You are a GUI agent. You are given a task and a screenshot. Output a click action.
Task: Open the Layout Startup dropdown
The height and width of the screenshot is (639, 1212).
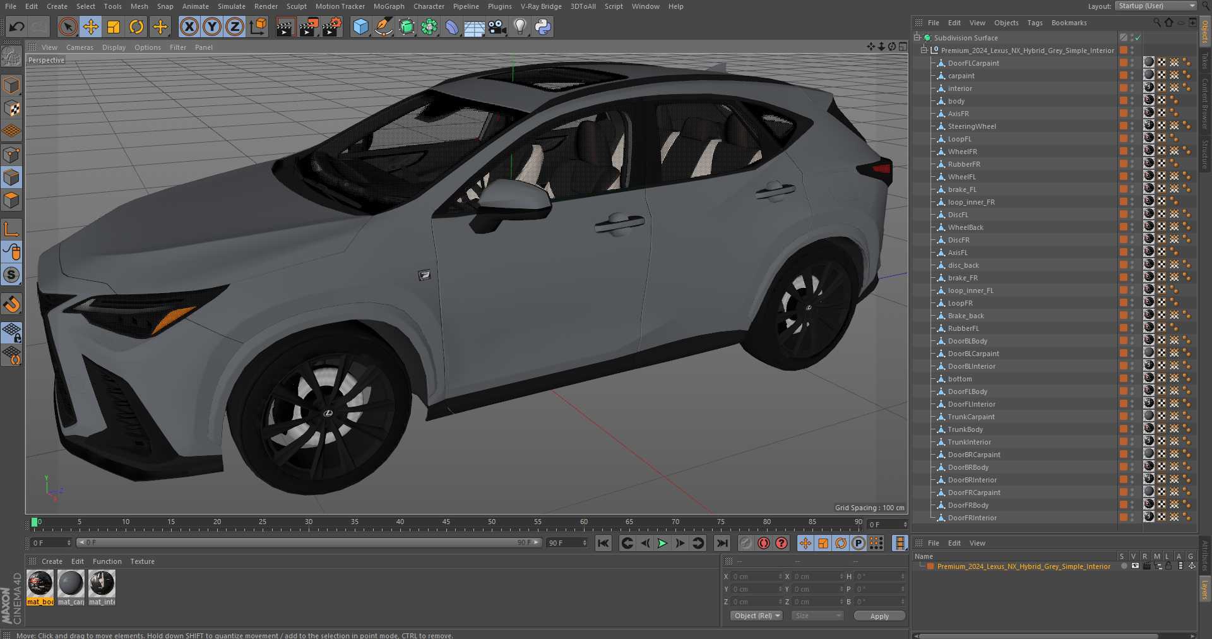[x=1155, y=6]
